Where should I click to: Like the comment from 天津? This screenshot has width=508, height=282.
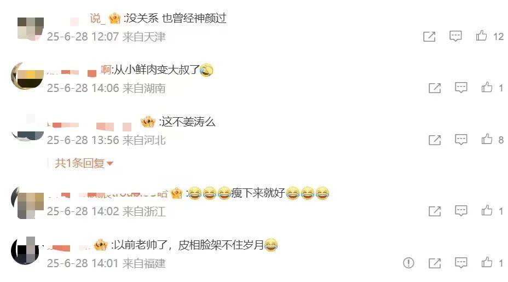click(481, 36)
